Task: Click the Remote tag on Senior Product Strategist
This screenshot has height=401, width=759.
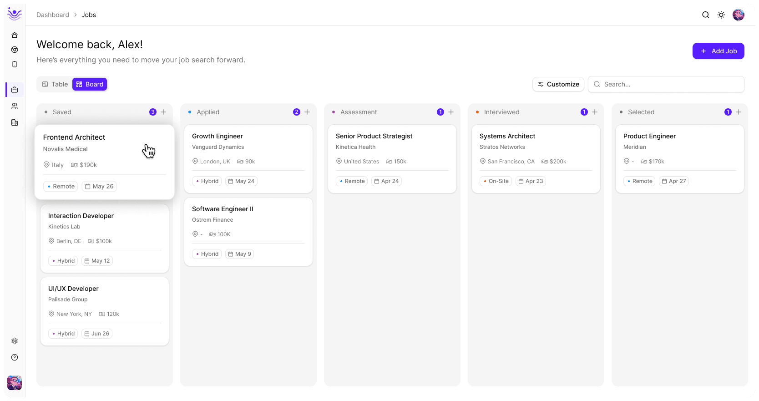Action: click(x=352, y=181)
